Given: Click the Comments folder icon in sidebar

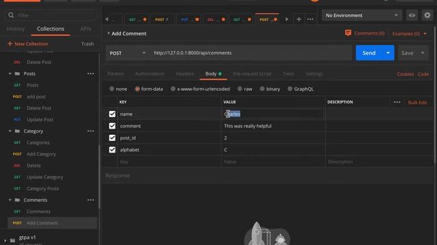Looking at the screenshot, I should (17, 200).
